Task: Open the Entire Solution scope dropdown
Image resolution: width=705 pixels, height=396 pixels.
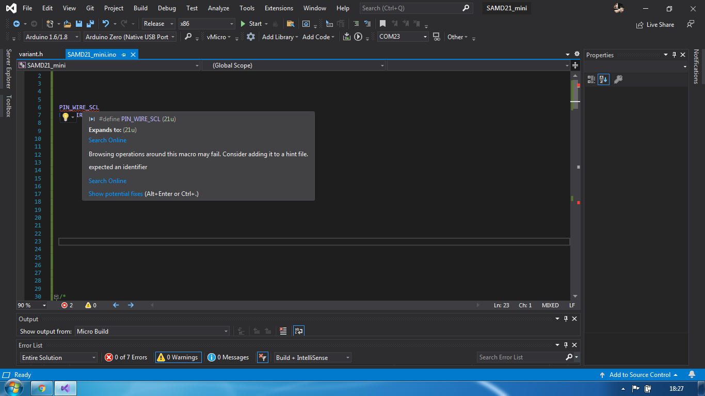Action: (x=59, y=357)
